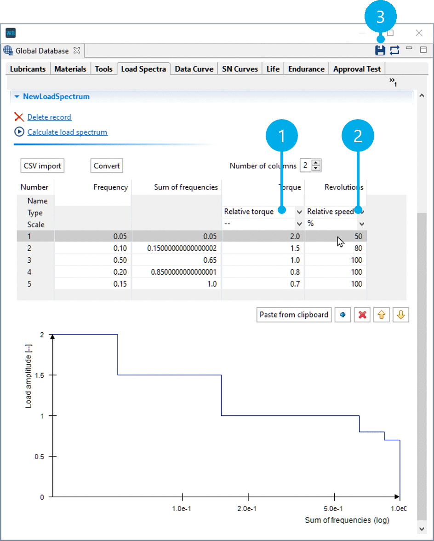Move the selected row down with the yellow arrow

400,315
